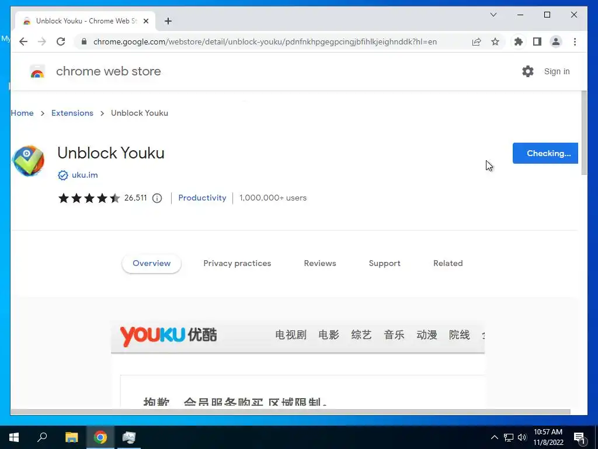This screenshot has height=449, width=598.
Task: Open the Productivity category link
Action: click(202, 198)
